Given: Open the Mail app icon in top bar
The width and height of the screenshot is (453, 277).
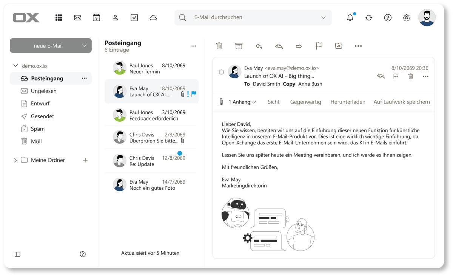Looking at the screenshot, I should click(78, 18).
